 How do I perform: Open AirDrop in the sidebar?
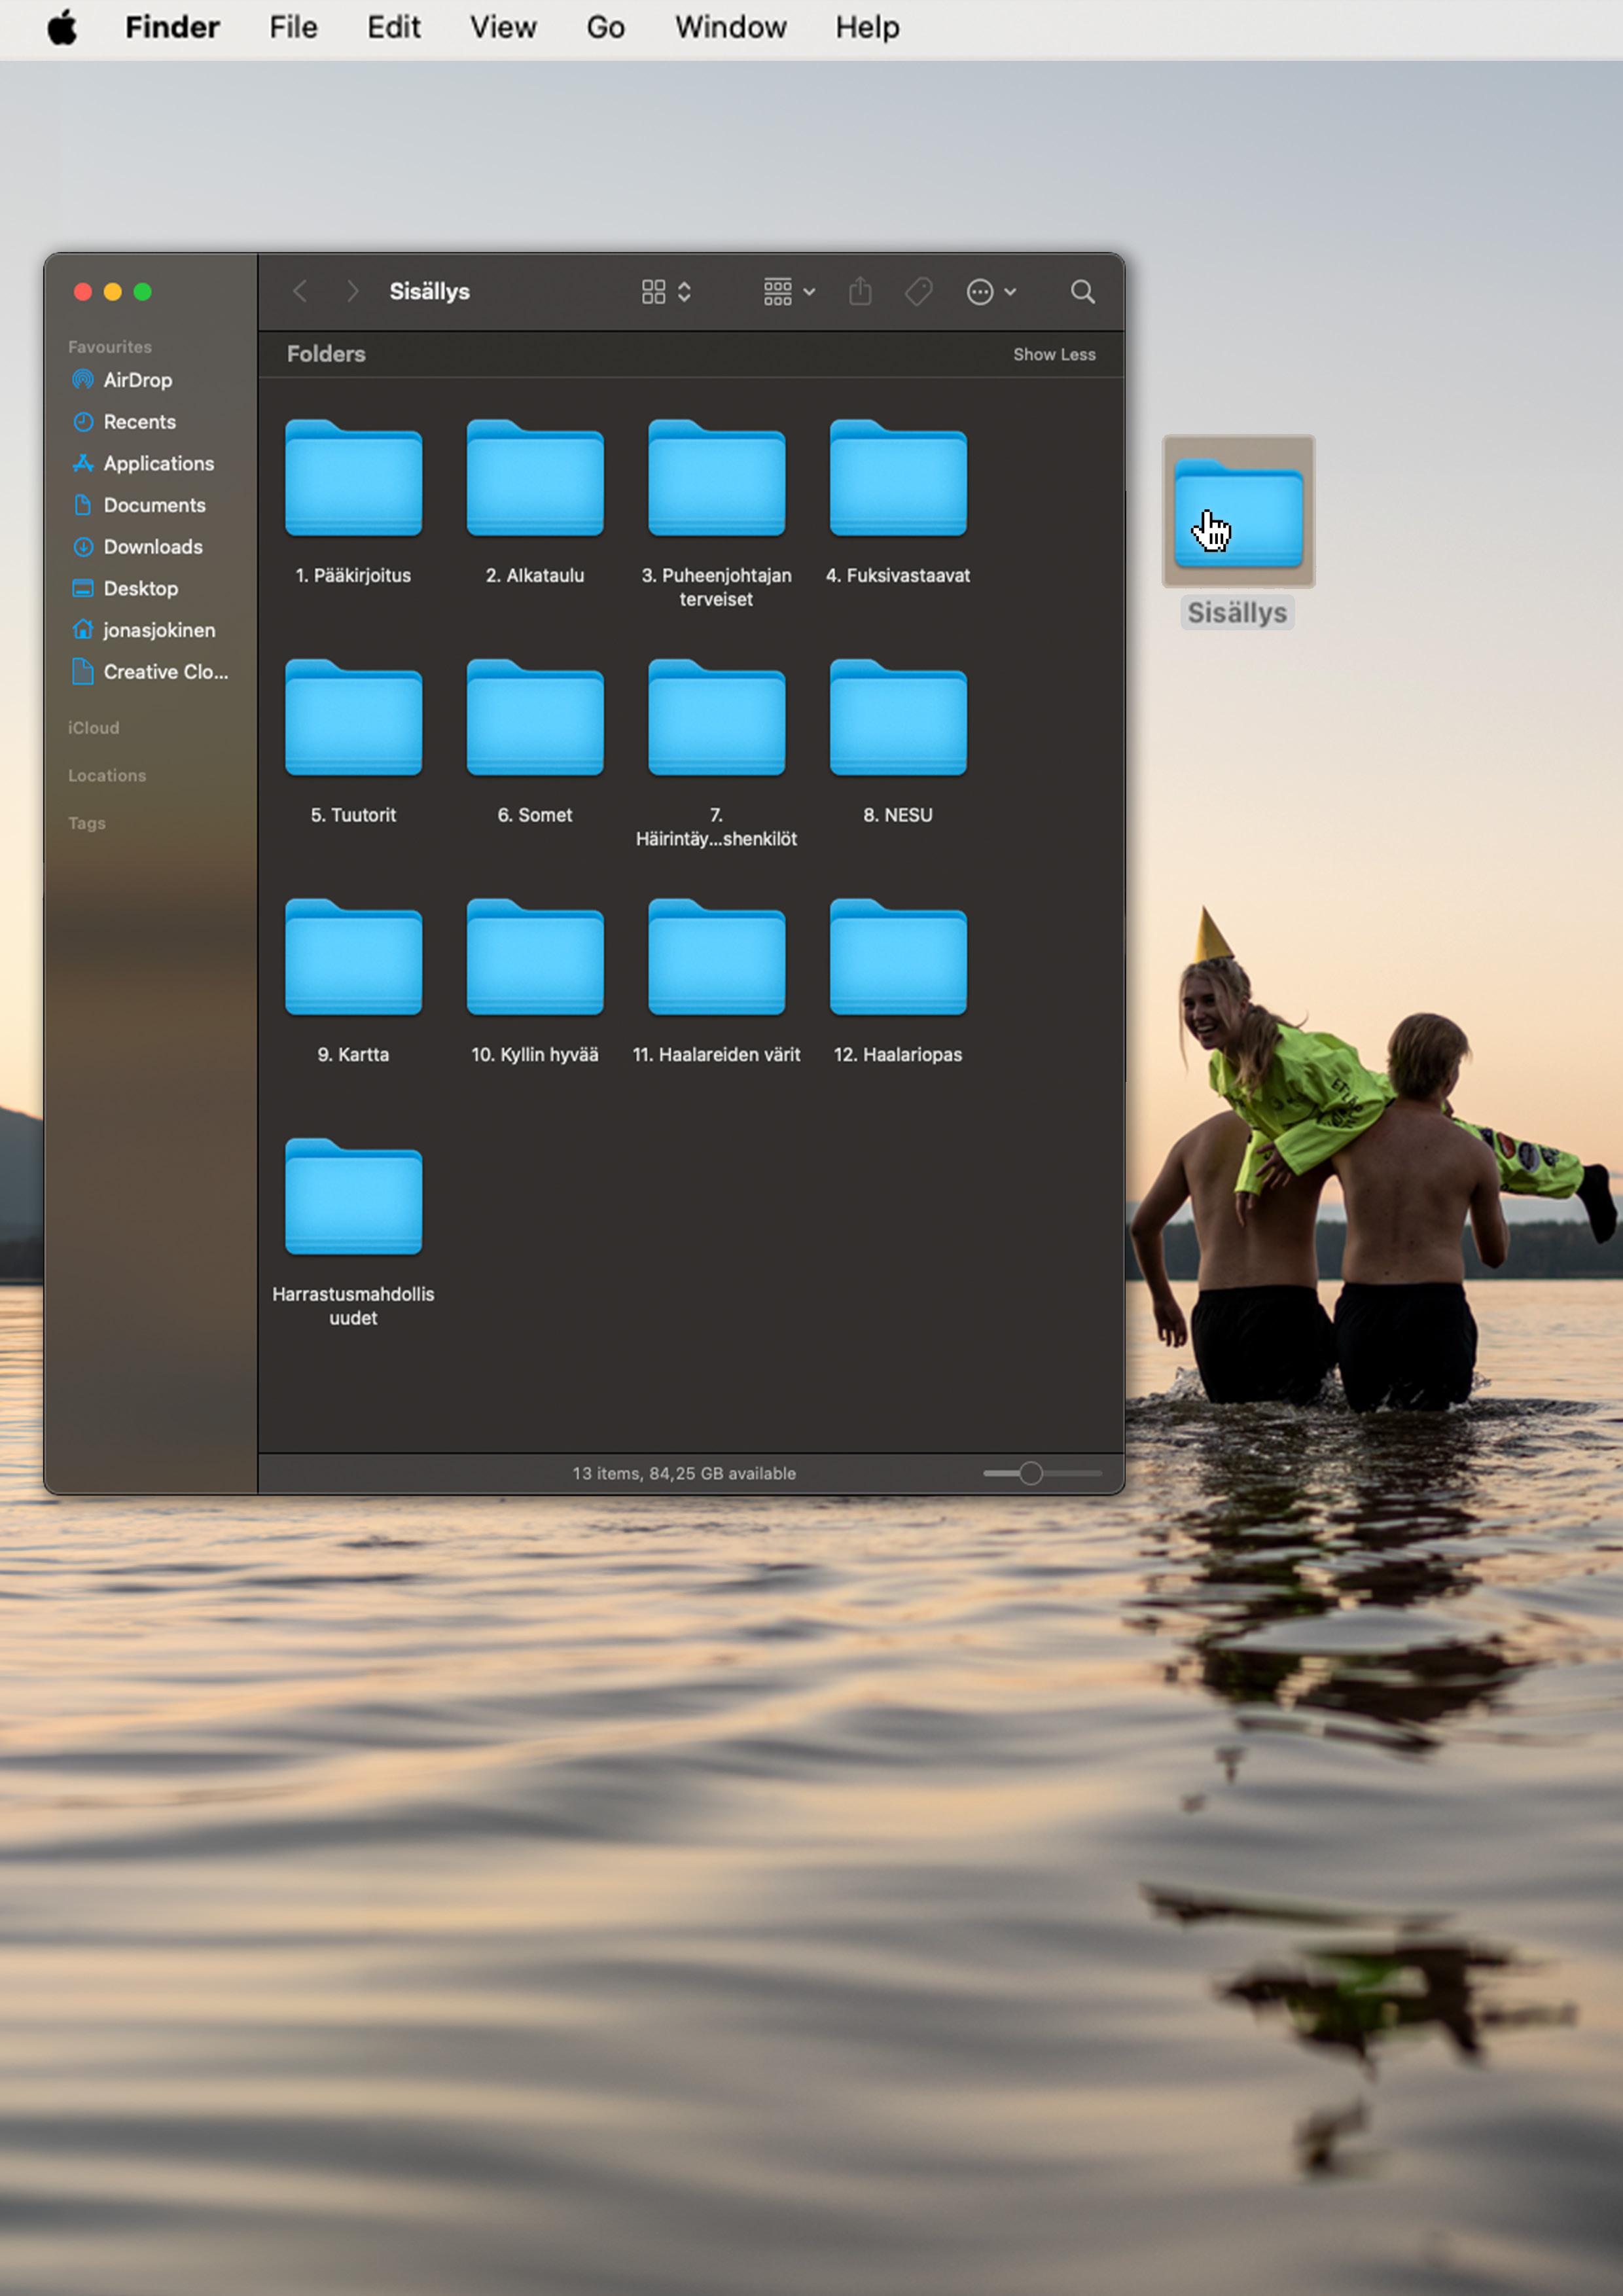(137, 380)
